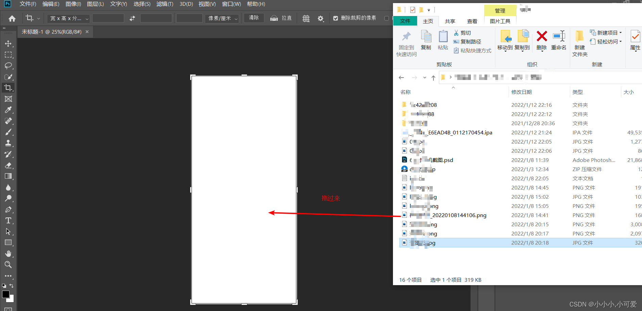Click the crop width input field
This screenshot has height=311, width=642.
108,18
